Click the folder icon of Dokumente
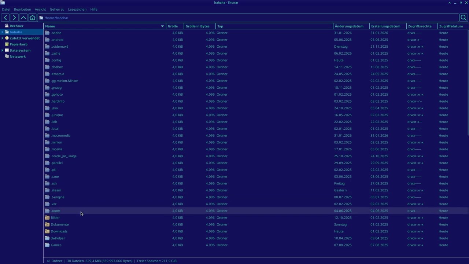 click(x=47, y=224)
